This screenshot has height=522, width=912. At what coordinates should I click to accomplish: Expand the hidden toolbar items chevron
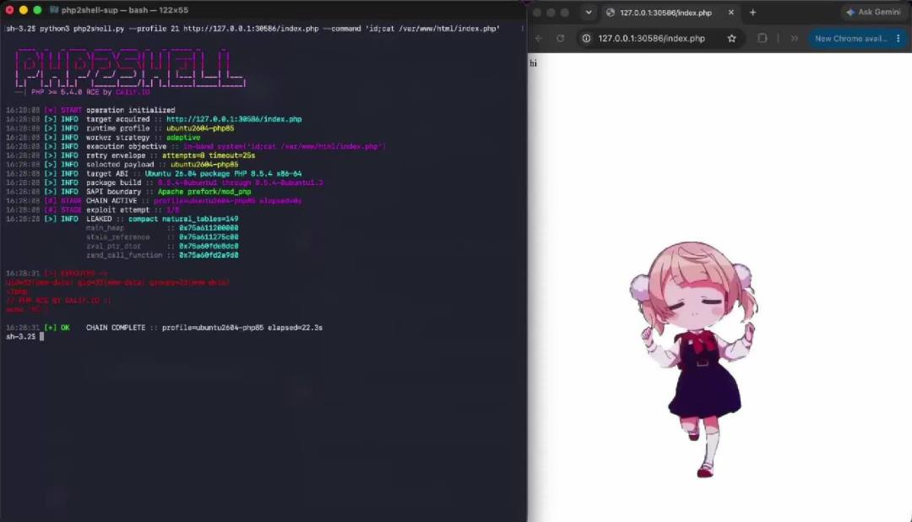pos(794,38)
